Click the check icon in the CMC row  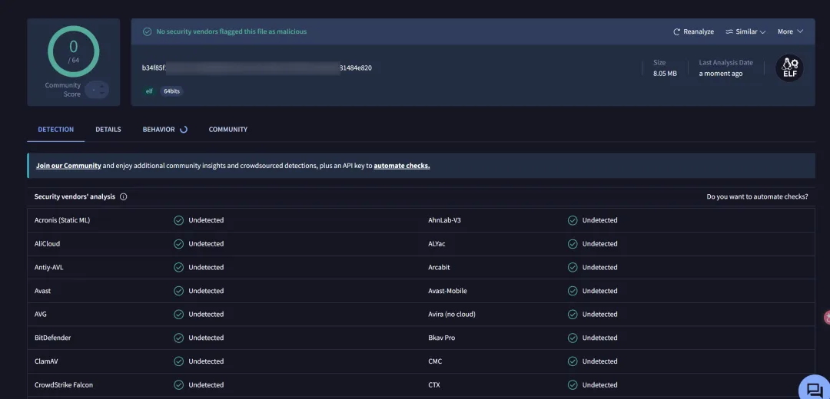coord(573,361)
